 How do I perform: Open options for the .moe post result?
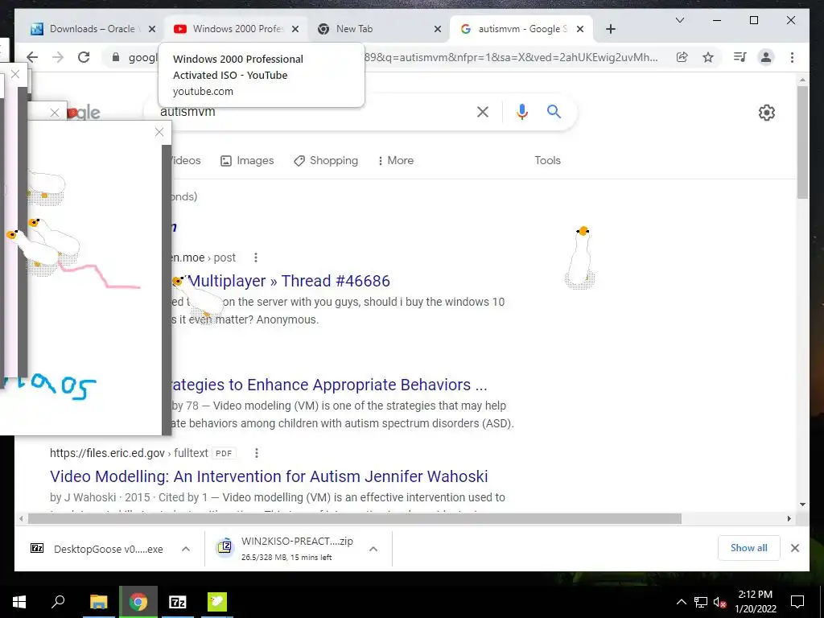pos(256,257)
